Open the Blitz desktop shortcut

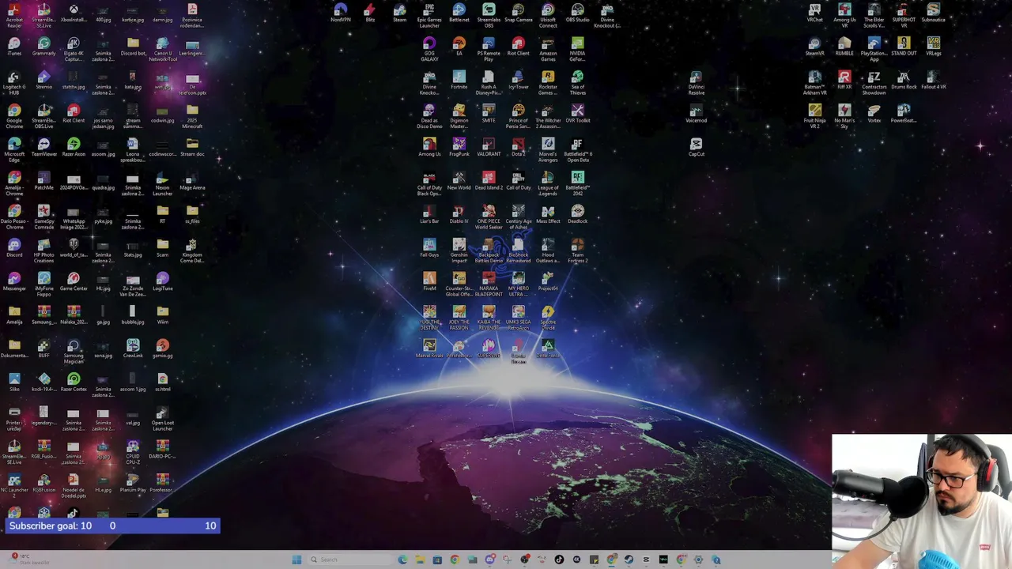pyautogui.click(x=370, y=13)
